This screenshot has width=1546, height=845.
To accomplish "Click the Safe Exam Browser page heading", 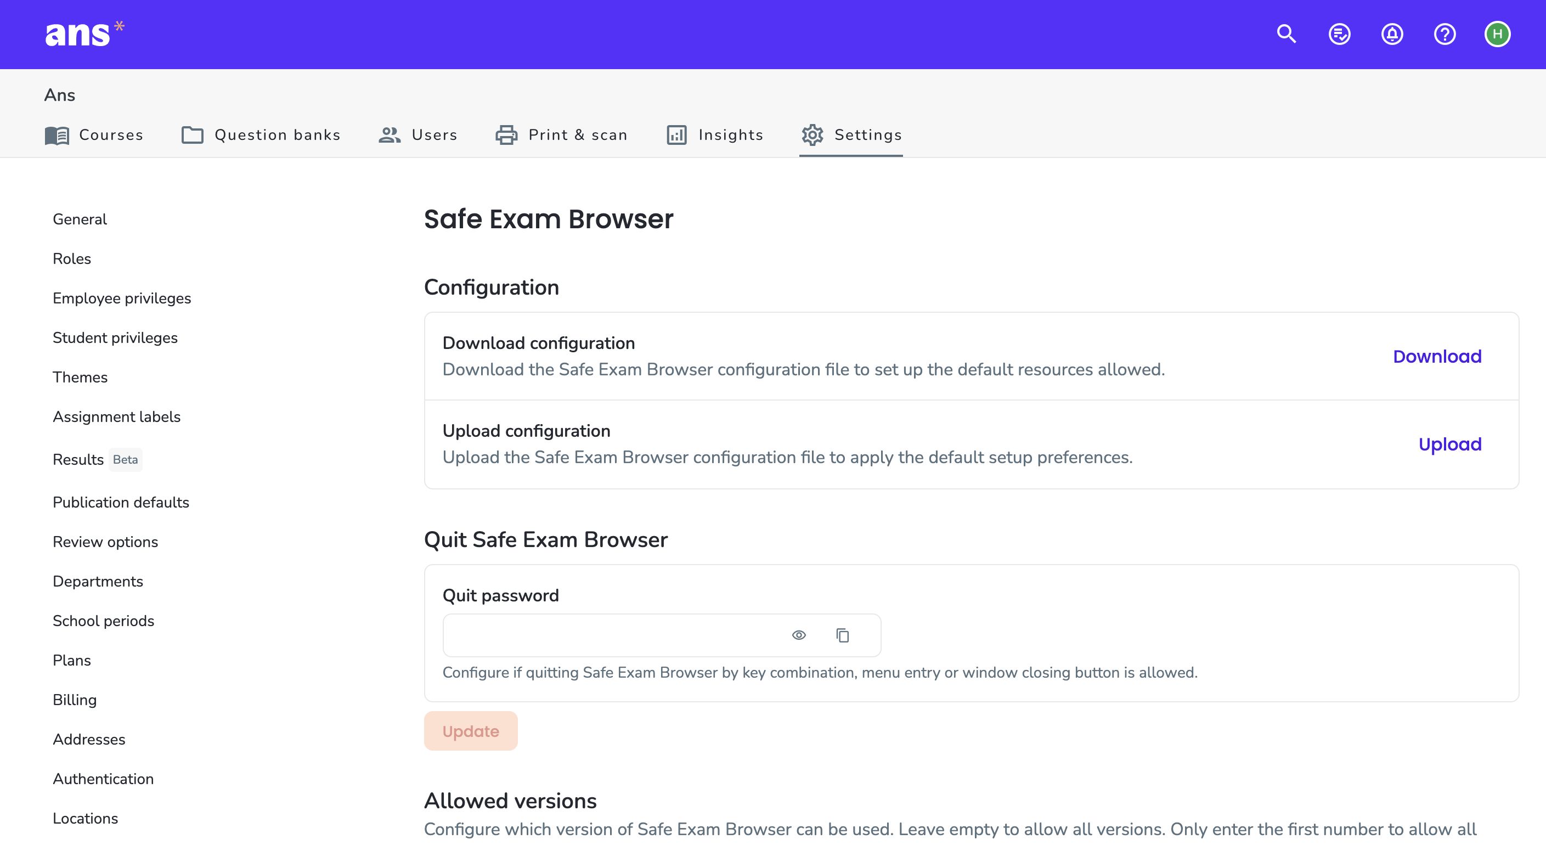I will click(x=549, y=219).
